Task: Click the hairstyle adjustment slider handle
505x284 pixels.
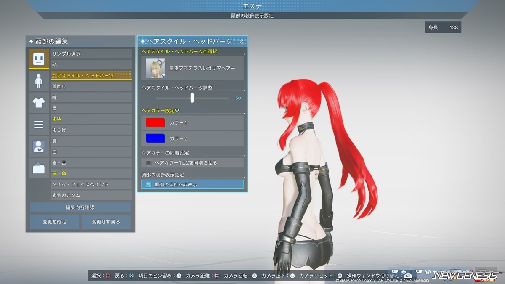Action: click(192, 98)
